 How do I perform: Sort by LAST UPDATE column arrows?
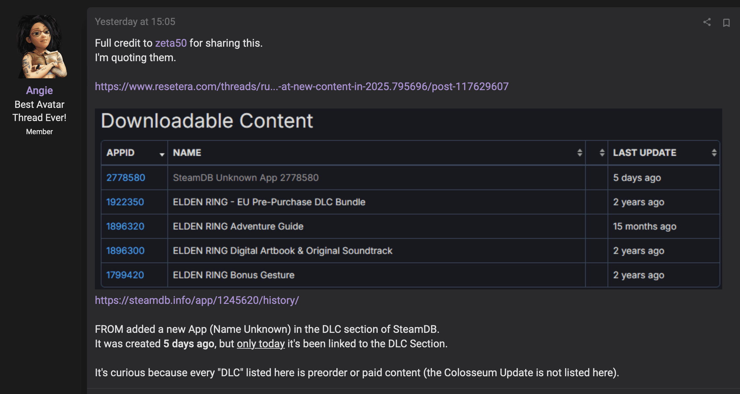coord(714,153)
